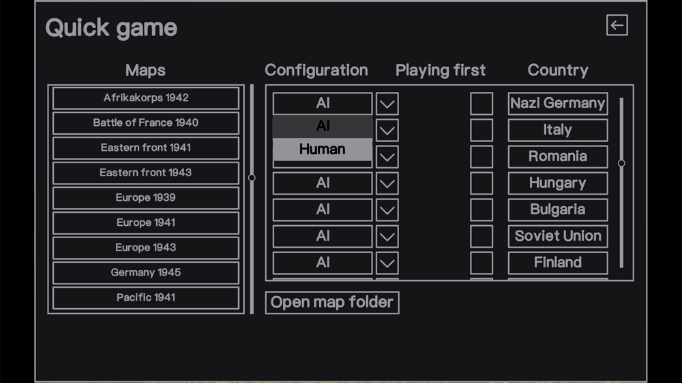Viewport: 682px width, 383px height.
Task: Check playing first for Bulgaria
Action: tap(481, 210)
